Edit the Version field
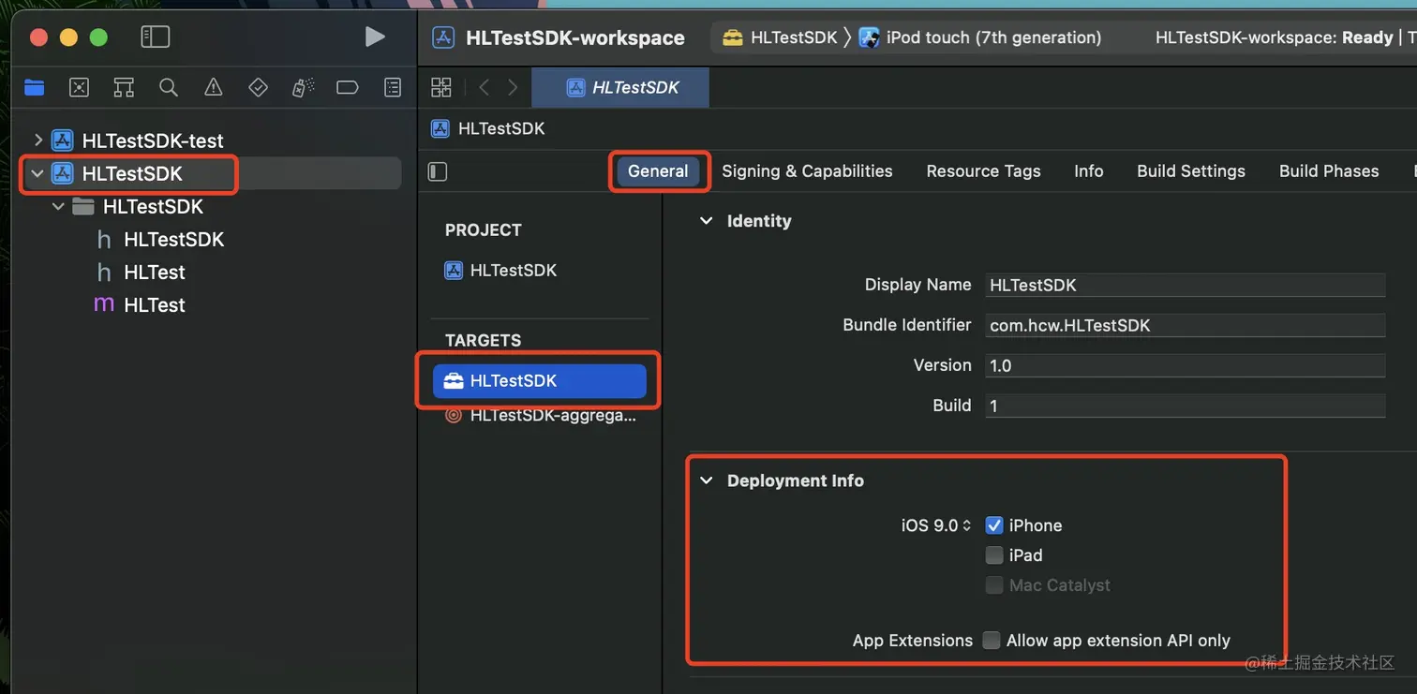 pos(1186,366)
